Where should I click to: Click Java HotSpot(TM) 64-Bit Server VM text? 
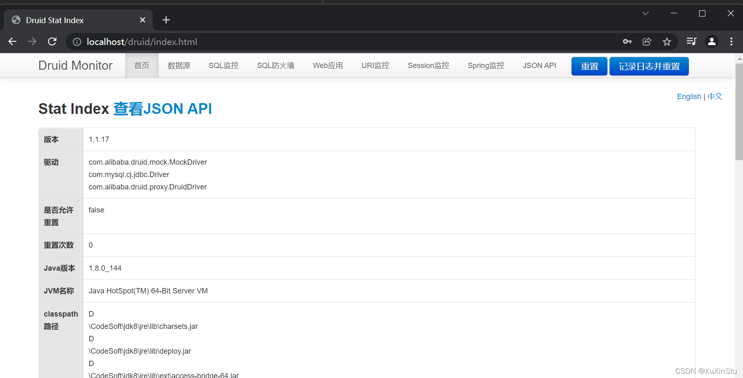[148, 291]
